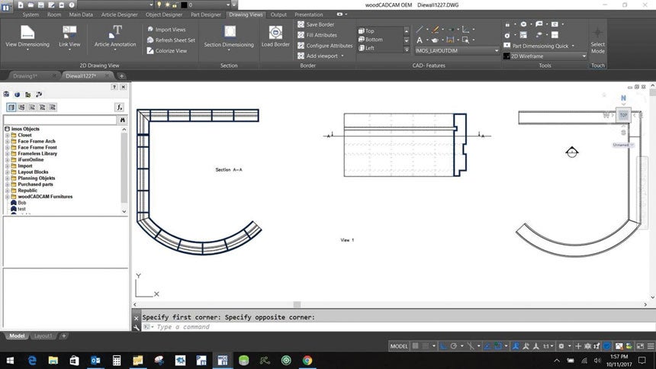Click the Load Border icon

coord(275,33)
